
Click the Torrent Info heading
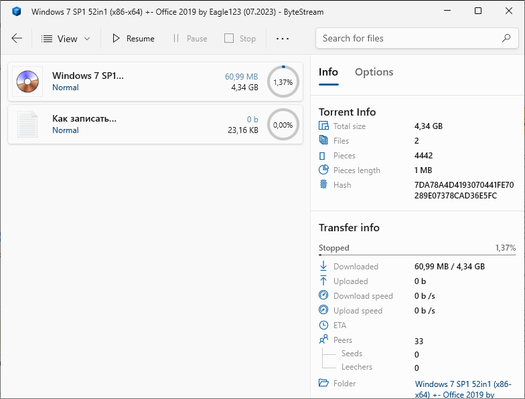(x=347, y=112)
